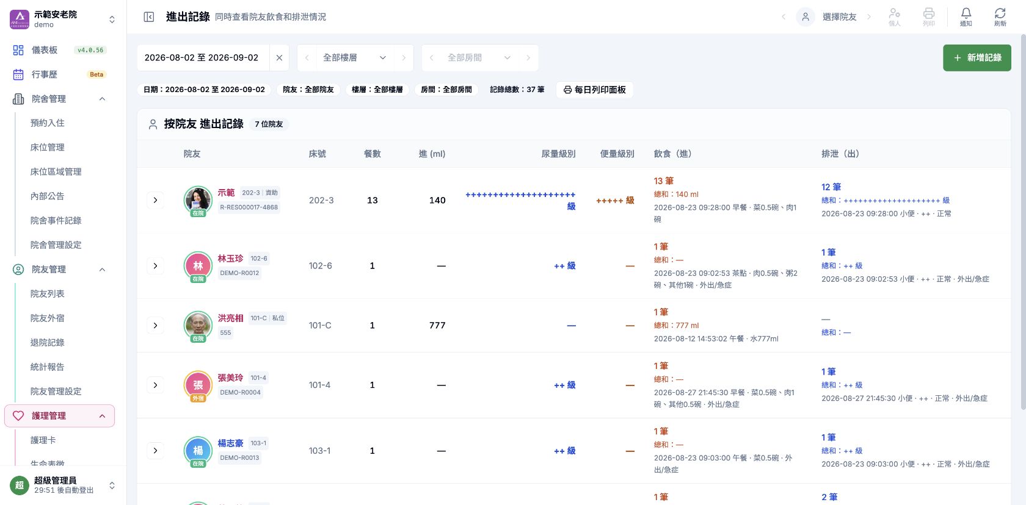Click 張美玲 resident avatar
Screen dimensions: 1026x505
click(x=198, y=385)
